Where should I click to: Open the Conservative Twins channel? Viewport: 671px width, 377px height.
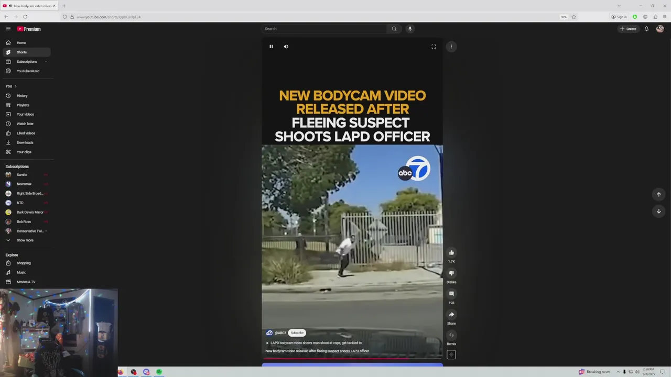pos(26,231)
